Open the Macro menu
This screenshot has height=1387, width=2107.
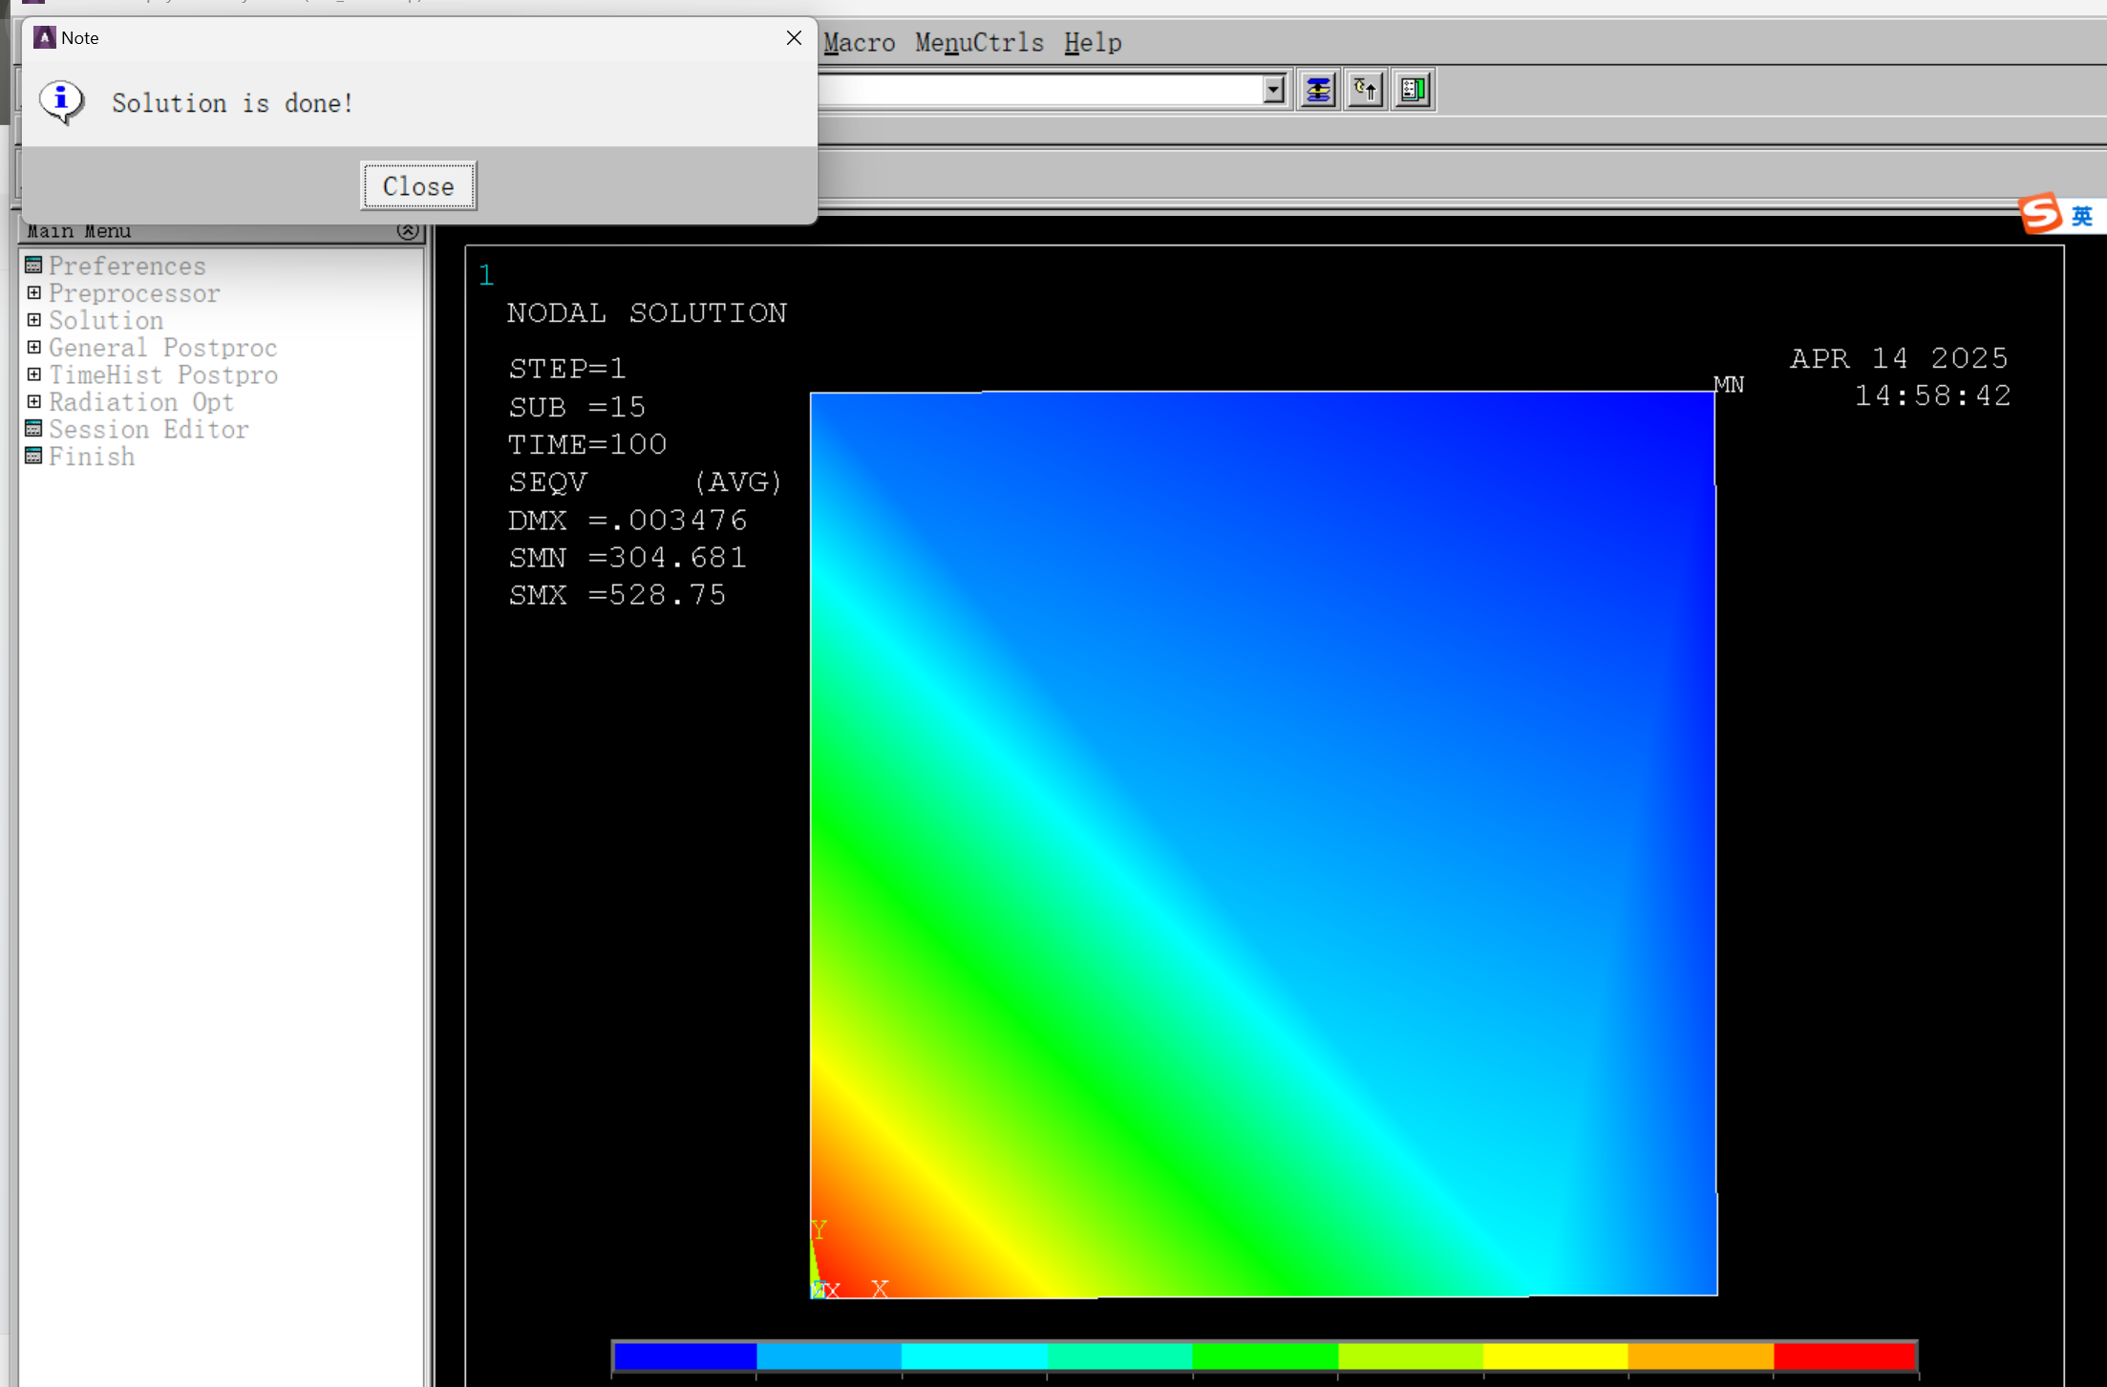pos(858,42)
